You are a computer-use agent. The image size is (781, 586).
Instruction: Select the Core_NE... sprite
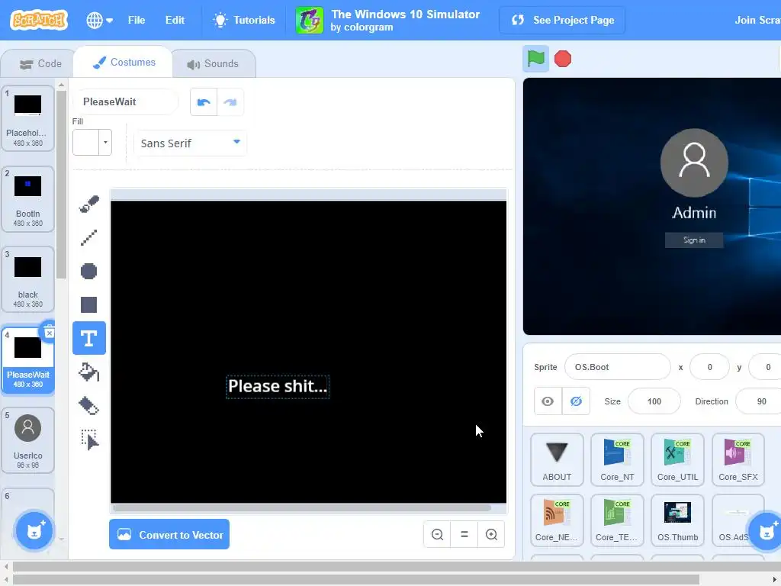click(x=557, y=520)
